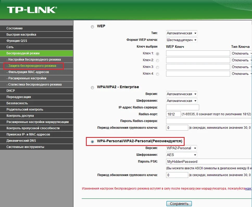252x207 pixels.
Task: Open Состояние menu item
Action: point(36,28)
